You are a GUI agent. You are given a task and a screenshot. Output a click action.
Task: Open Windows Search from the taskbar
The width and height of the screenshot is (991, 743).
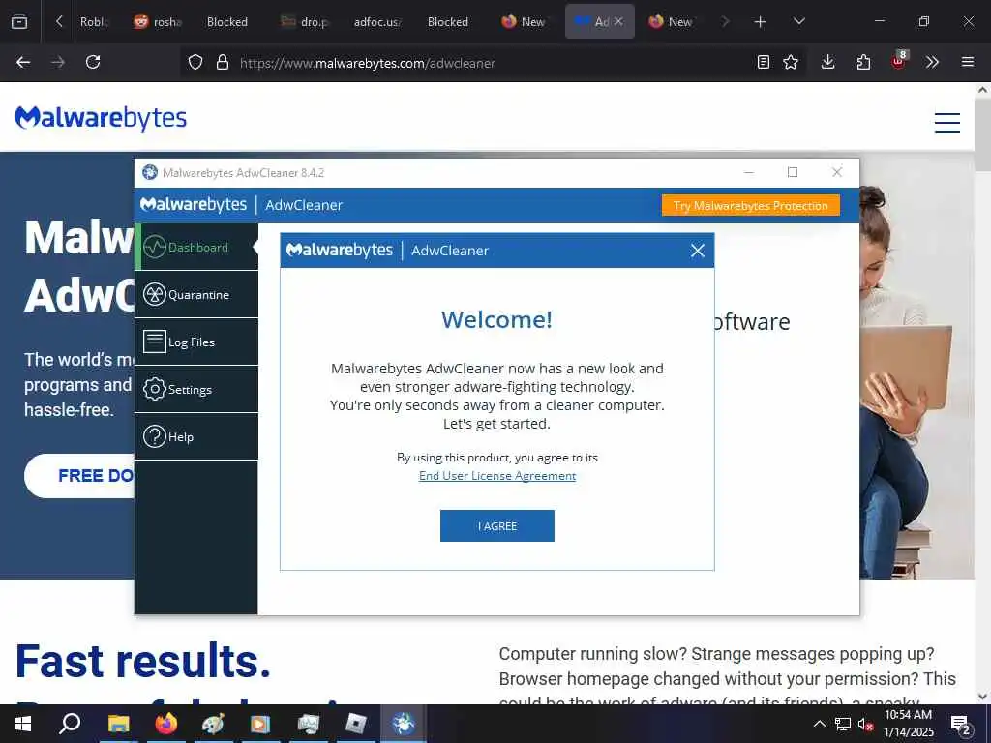[x=70, y=724]
